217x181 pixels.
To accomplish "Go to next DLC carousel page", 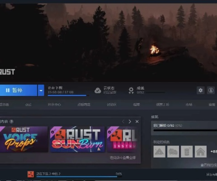I will [130, 122].
